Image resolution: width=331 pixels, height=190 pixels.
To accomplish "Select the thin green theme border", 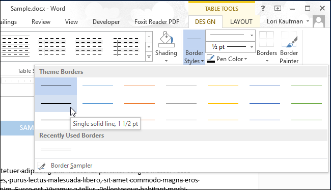I will 306,86.
